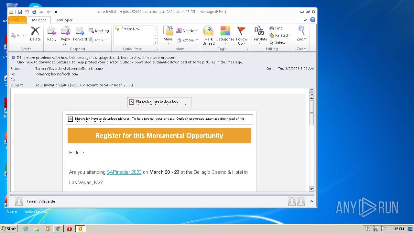The width and height of the screenshot is (414, 233).
Task: Minimize the ribbon
Action: (306, 20)
